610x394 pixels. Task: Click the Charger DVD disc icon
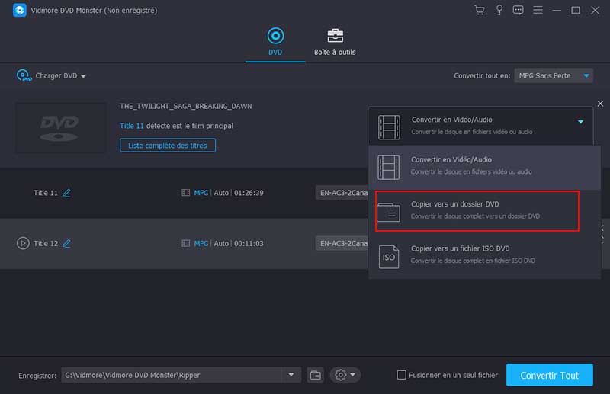(x=24, y=75)
